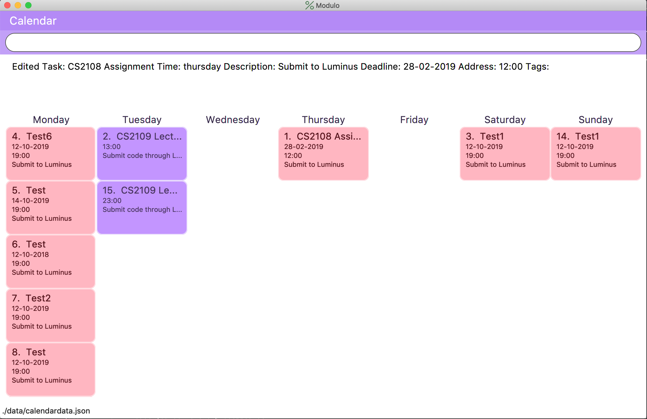Select task 14 Test1 Sunday card
Viewport: 647px width, 419px height.
coord(596,153)
